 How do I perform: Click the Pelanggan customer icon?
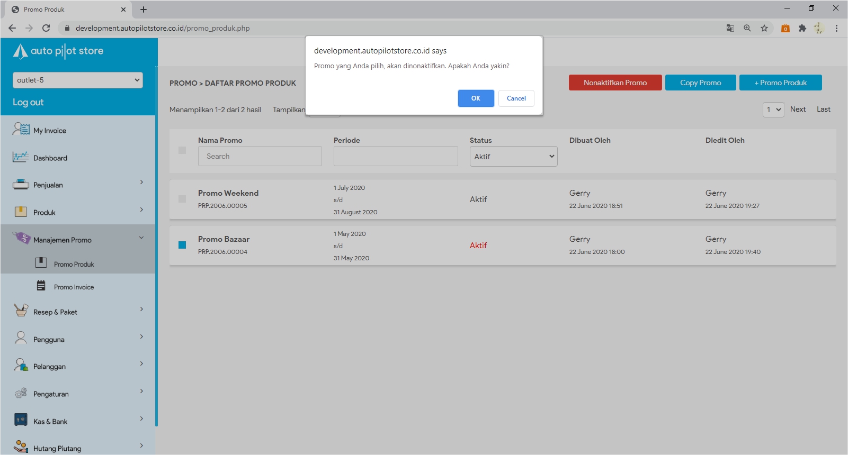pyautogui.click(x=21, y=366)
